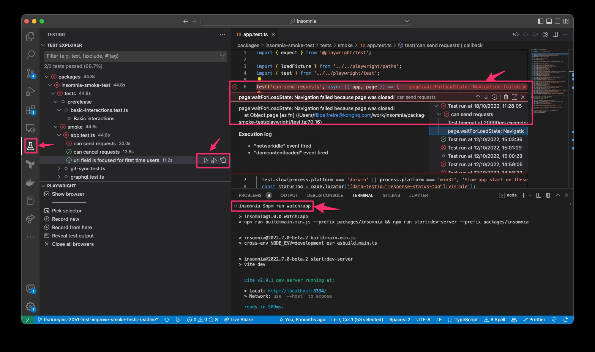Toggle the Show browser checkbox

click(x=47, y=194)
